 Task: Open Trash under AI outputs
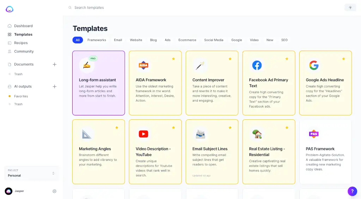pos(18,104)
